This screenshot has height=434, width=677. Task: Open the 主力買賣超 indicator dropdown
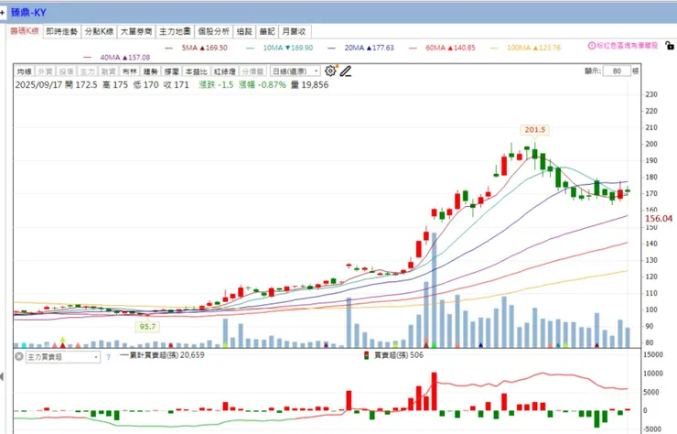pos(63,357)
